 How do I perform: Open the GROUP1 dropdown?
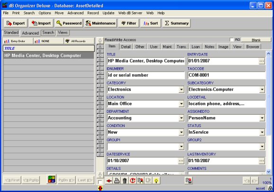[182, 146]
